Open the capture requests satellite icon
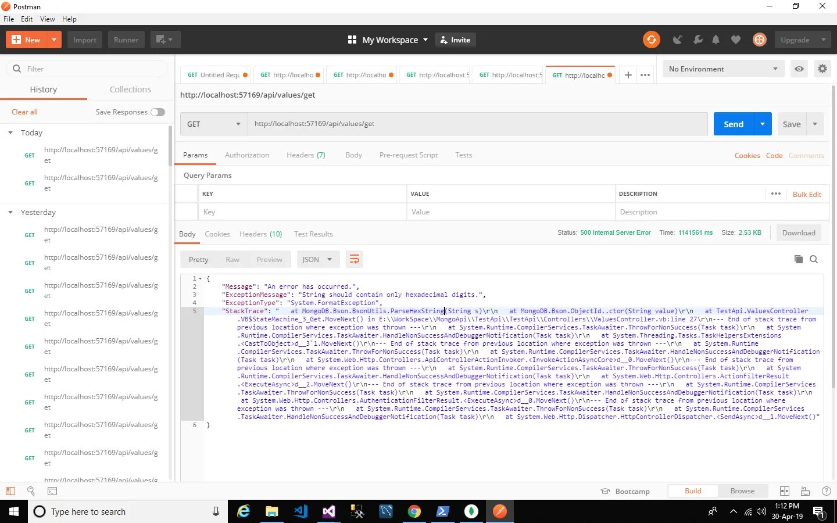The width and height of the screenshot is (837, 523). [677, 40]
